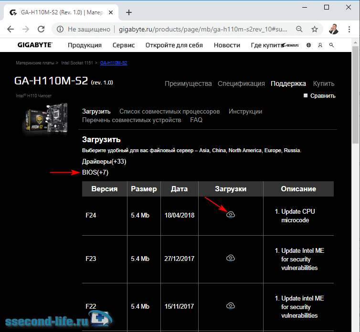Viewport: 360px width, 332px height.
Task: Open the language globe icon
Action: click(x=308, y=45)
